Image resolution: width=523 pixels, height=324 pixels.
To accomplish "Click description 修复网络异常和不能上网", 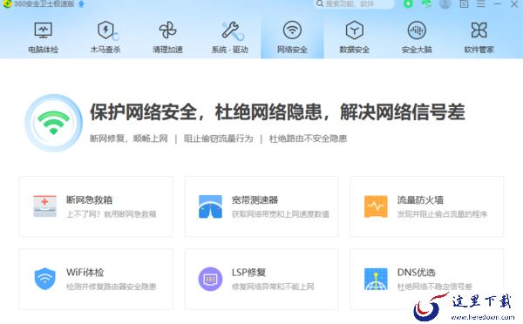I will pos(273,287).
